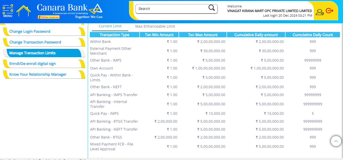The height and width of the screenshot is (160, 343).
Task: Click 'Other Bank - IMPS' row label
Action: tap(106, 60)
